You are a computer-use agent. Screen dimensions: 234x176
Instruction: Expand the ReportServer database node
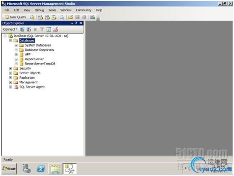point(16,59)
